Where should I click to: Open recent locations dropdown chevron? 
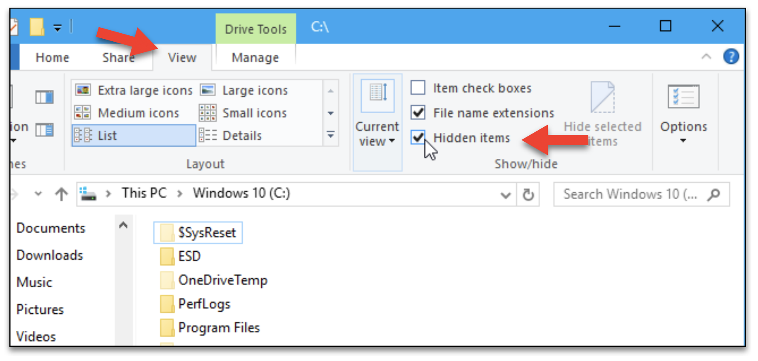click(38, 194)
